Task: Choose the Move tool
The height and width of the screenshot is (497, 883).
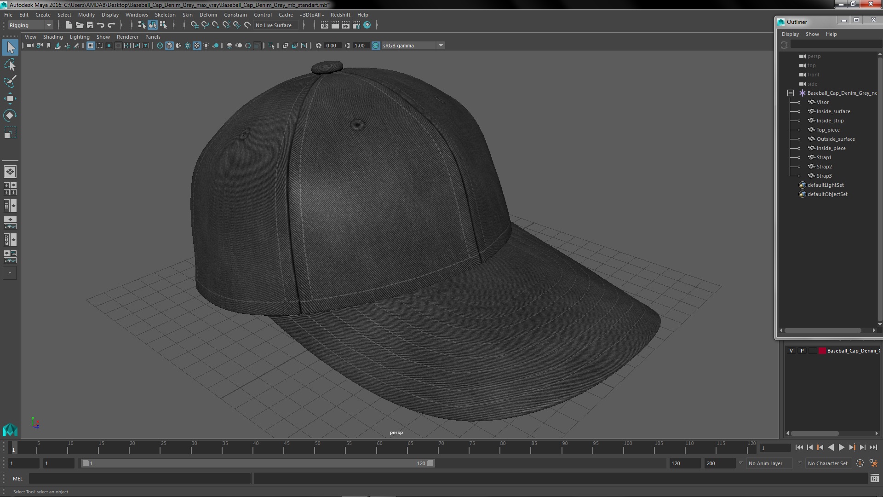Action: pyautogui.click(x=10, y=98)
